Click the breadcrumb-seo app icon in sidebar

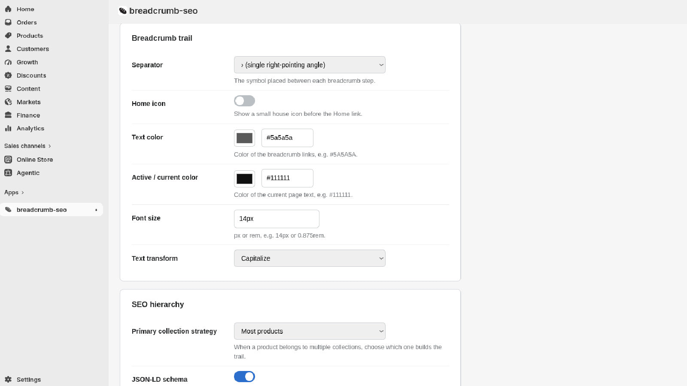8,210
